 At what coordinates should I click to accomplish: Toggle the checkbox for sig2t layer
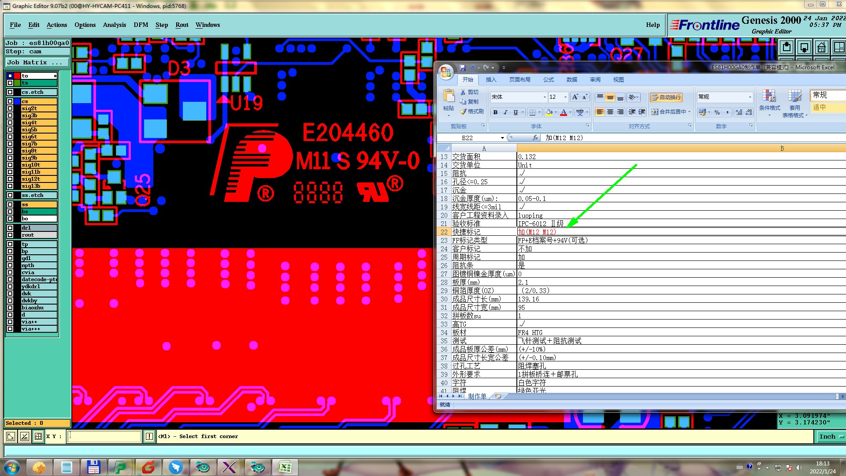pyautogui.click(x=10, y=108)
